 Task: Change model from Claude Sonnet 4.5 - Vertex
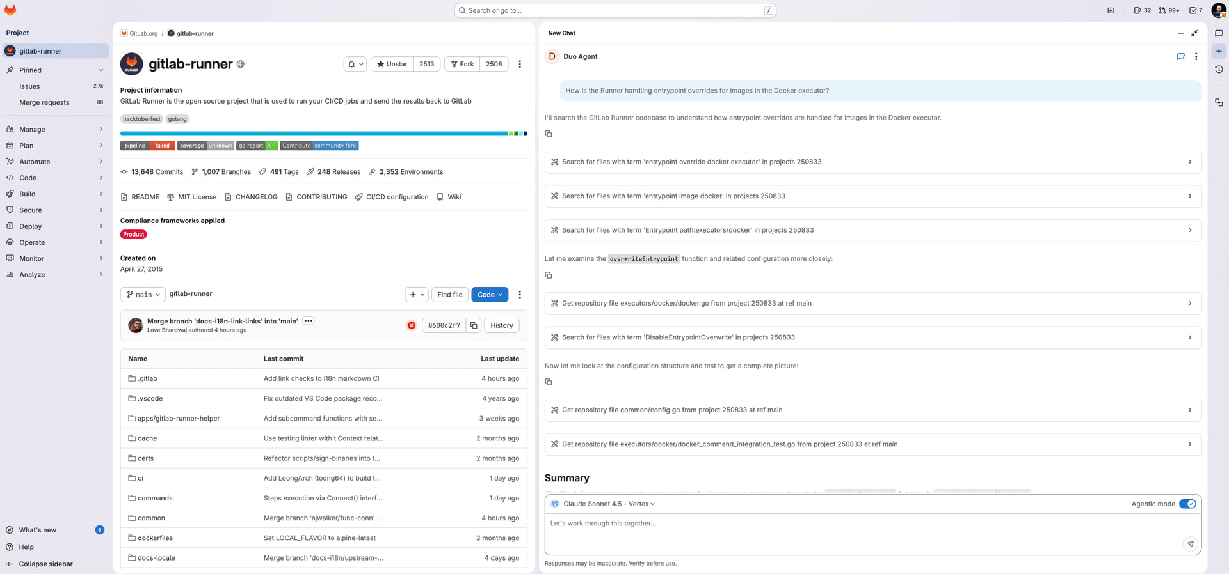click(x=609, y=504)
